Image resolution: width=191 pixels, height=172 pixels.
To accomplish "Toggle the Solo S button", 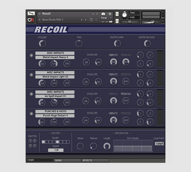I will click(x=117, y=14).
